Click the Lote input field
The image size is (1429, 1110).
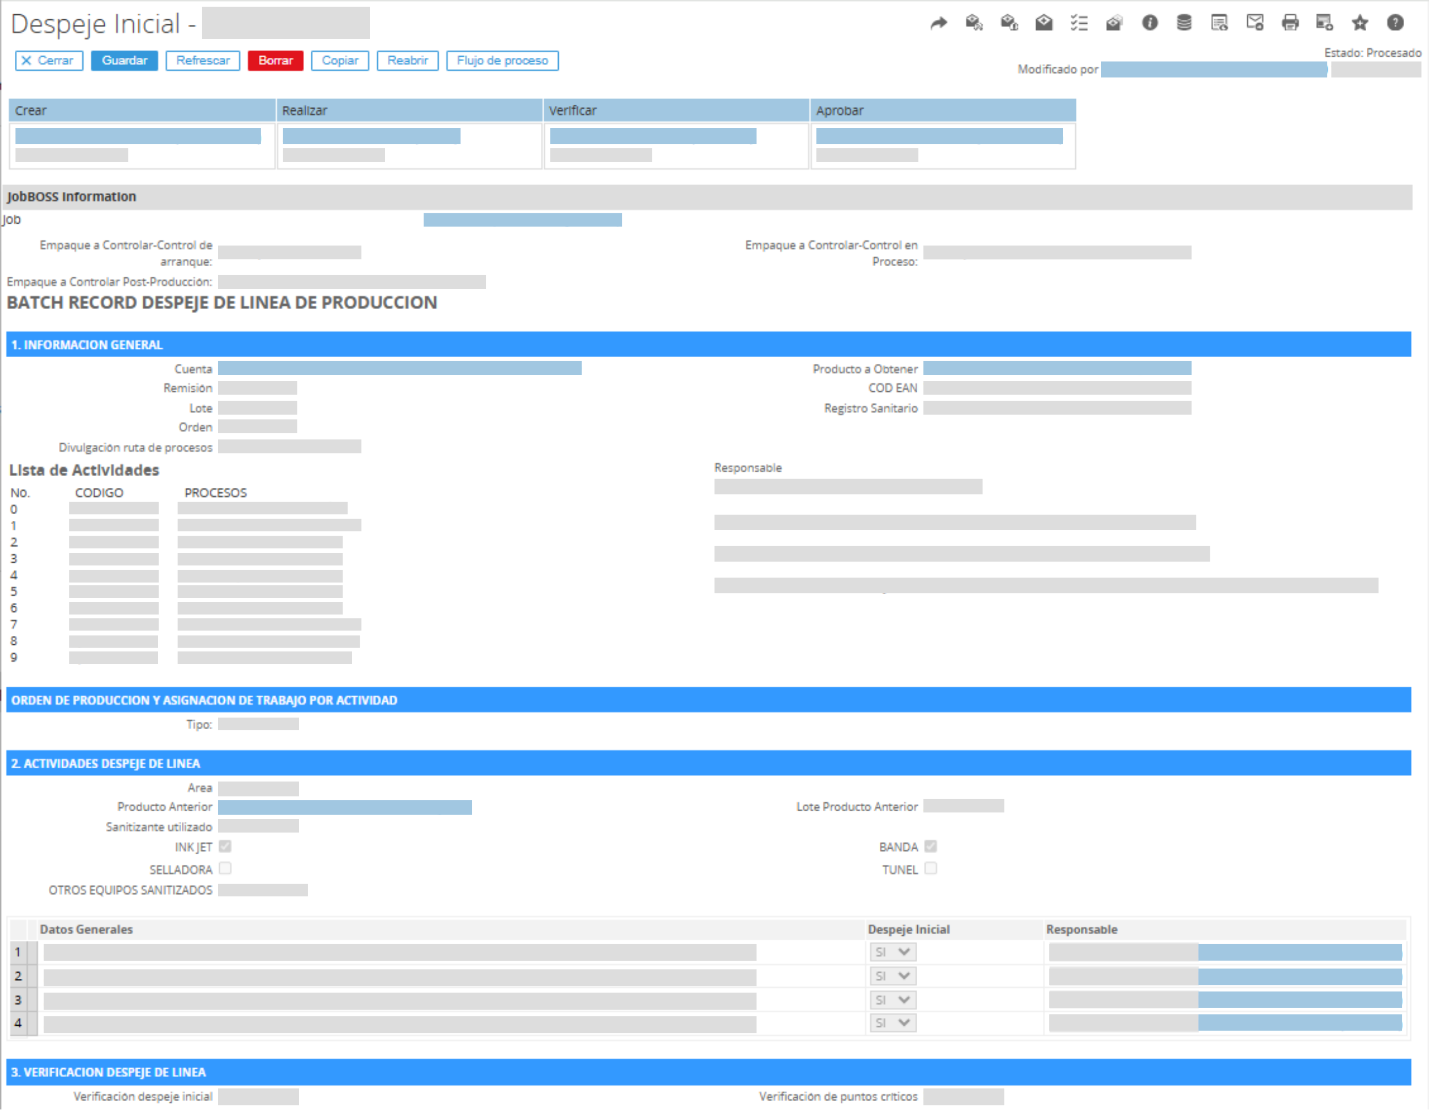click(x=257, y=408)
